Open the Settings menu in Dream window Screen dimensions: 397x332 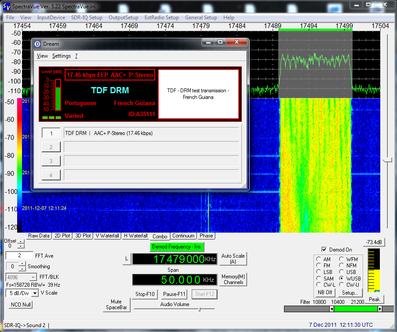click(x=61, y=56)
